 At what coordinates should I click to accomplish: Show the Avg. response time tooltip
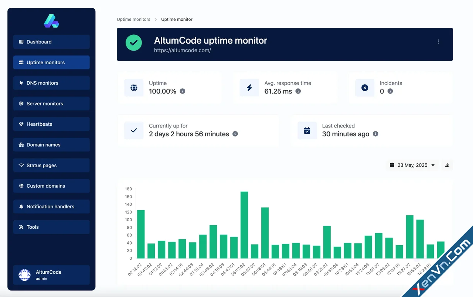[298, 91]
